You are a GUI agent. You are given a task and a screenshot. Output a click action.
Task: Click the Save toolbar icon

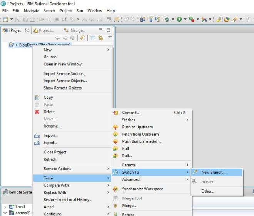click(x=18, y=20)
